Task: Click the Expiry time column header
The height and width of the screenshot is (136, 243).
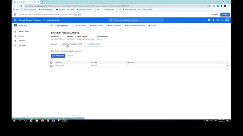Action: (x=130, y=62)
